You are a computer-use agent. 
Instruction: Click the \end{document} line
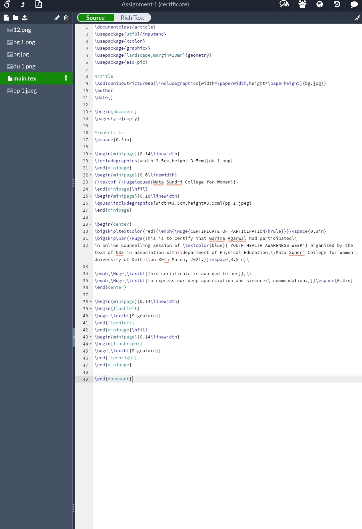coord(113,379)
